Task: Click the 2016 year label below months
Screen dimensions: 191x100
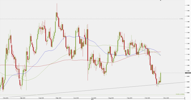Action: [x=92, y=99]
